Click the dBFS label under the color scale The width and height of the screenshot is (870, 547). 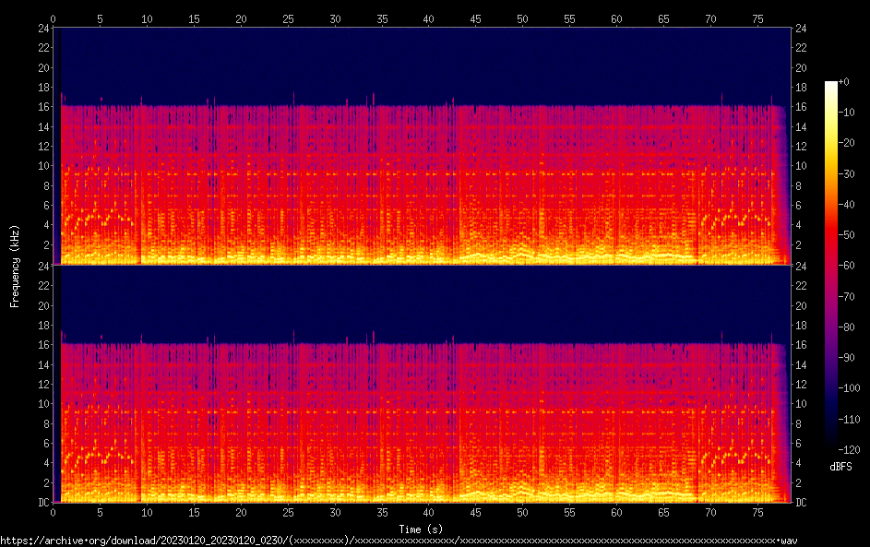[x=840, y=467]
